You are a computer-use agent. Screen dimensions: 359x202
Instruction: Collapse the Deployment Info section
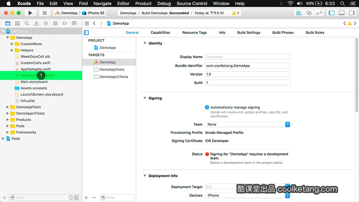point(145,176)
